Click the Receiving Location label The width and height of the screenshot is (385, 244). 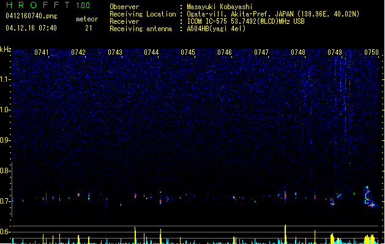(143, 14)
